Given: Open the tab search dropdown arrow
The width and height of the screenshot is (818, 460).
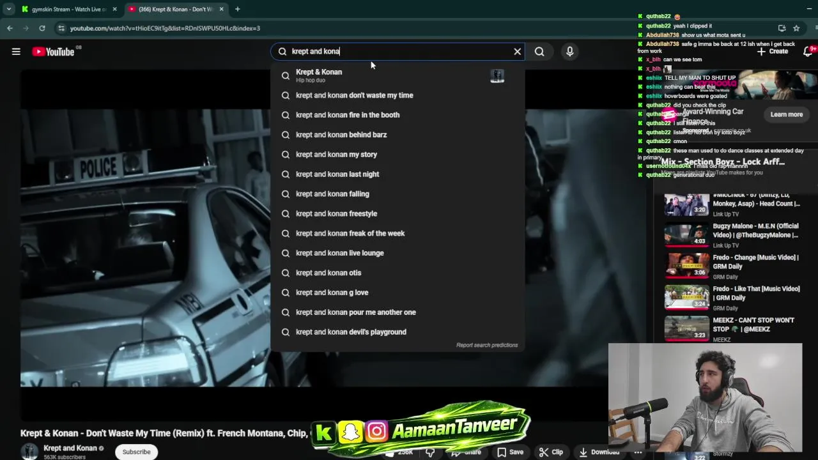Looking at the screenshot, I should tap(9, 9).
